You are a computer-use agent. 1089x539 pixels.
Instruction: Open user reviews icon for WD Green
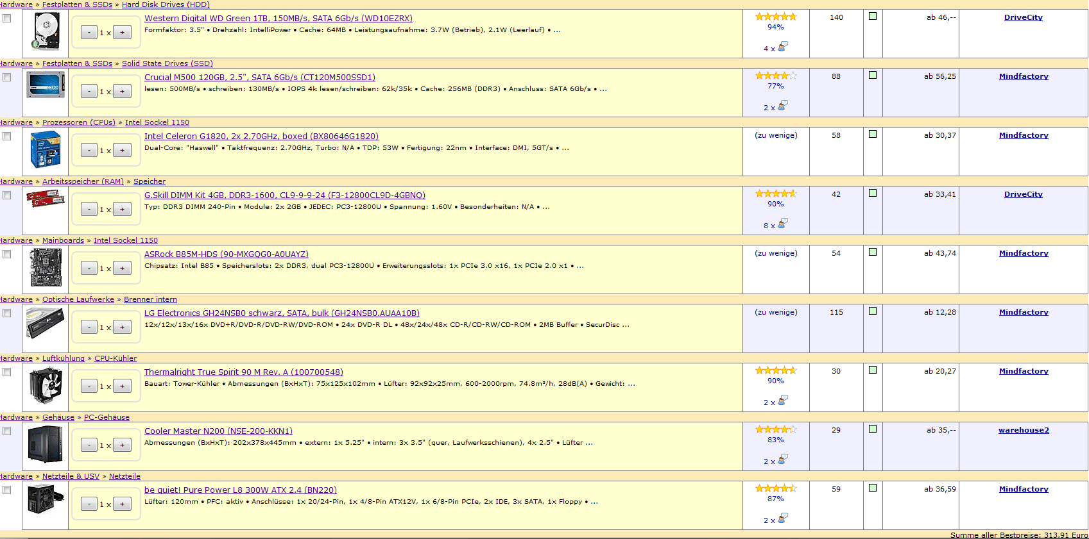[x=783, y=47]
